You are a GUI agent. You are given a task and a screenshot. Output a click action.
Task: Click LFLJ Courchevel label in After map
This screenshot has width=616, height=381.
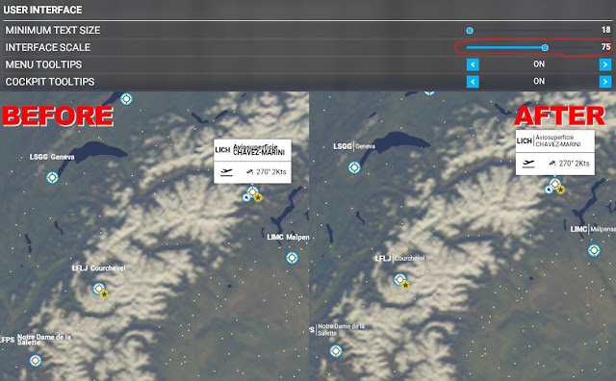click(399, 258)
